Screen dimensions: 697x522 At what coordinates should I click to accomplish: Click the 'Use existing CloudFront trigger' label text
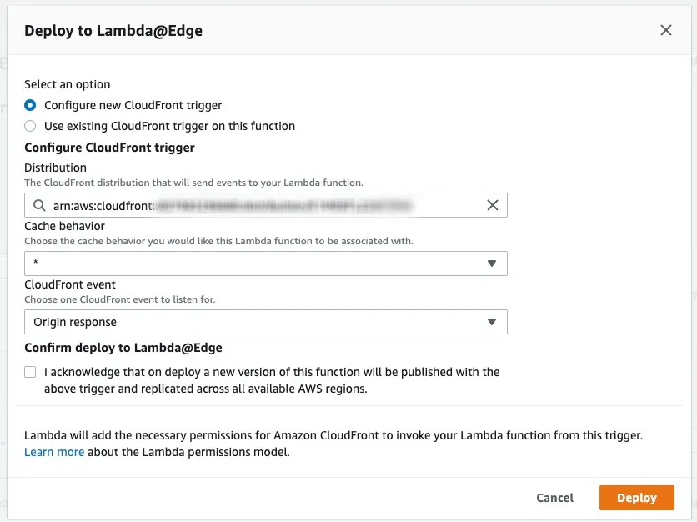pos(169,126)
